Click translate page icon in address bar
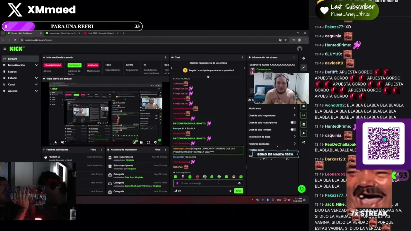The image size is (411, 231). click(x=280, y=40)
